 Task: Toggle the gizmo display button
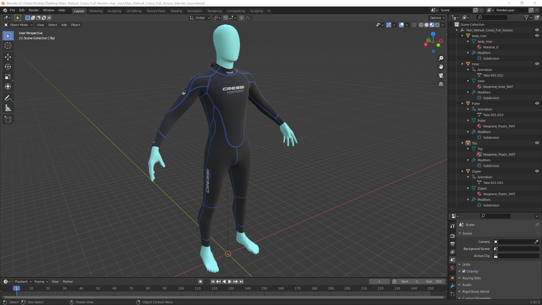click(389, 25)
